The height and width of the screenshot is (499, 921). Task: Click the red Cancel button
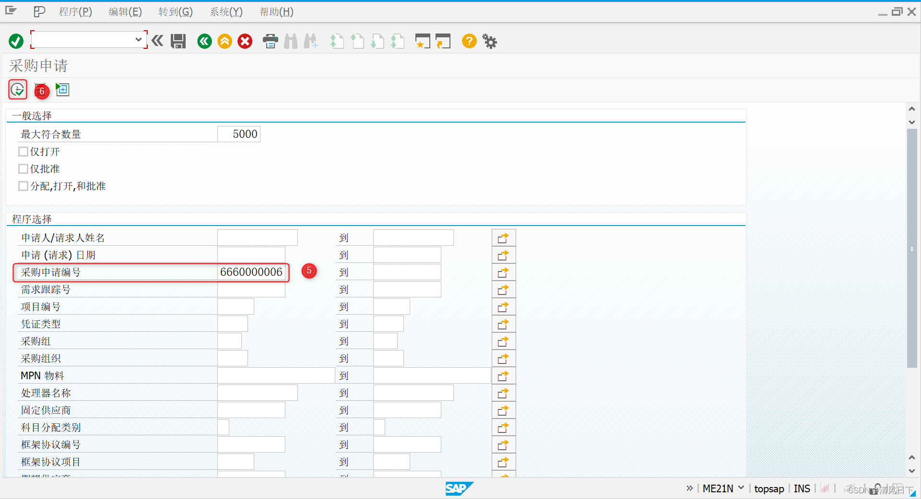(x=245, y=41)
